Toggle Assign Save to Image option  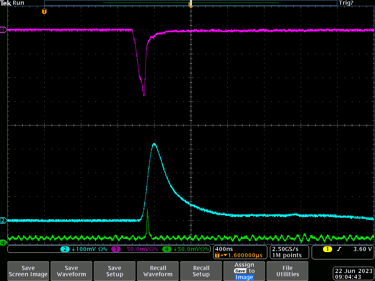click(244, 271)
